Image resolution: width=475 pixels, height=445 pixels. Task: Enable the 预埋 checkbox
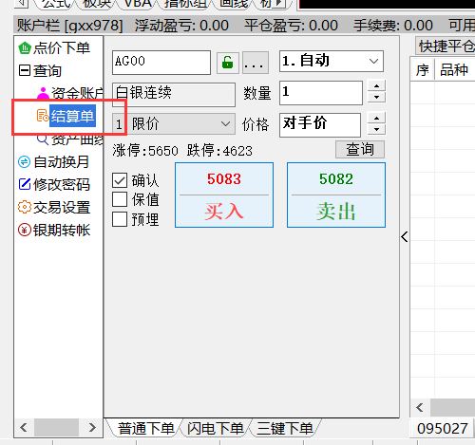coord(120,219)
